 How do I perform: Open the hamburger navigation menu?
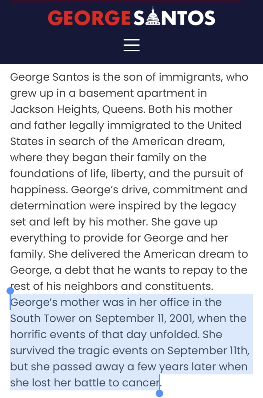coord(131,45)
